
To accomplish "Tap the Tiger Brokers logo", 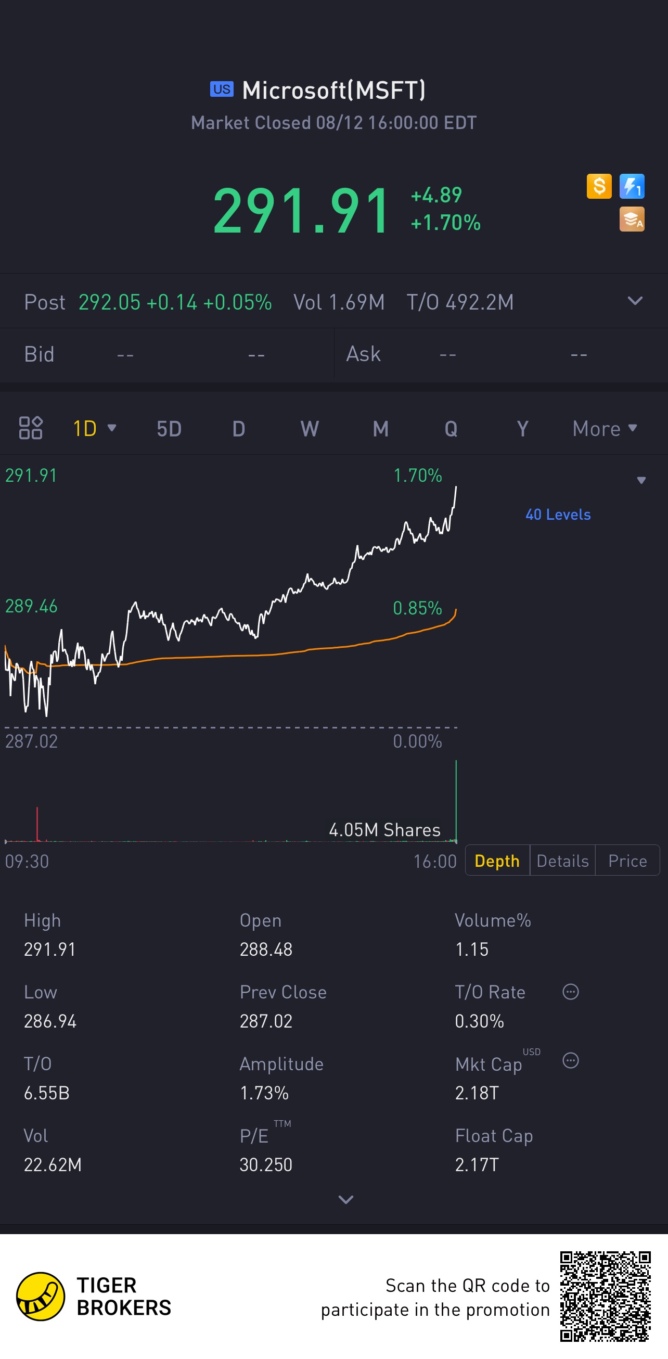I will point(41,1296).
